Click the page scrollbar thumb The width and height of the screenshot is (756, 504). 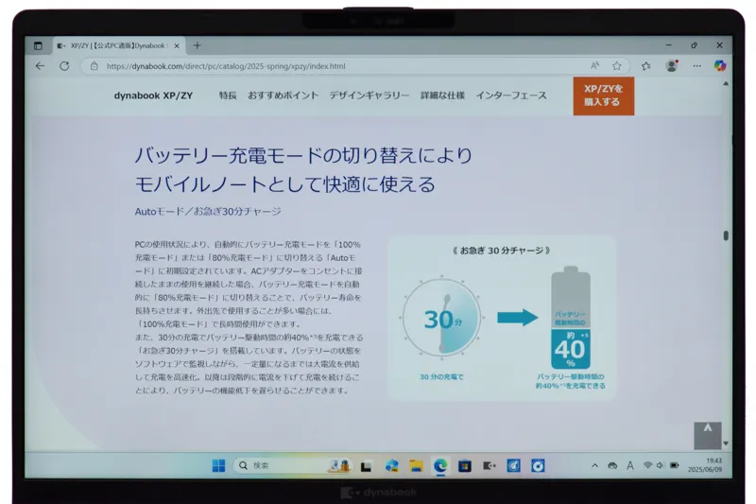(x=726, y=235)
